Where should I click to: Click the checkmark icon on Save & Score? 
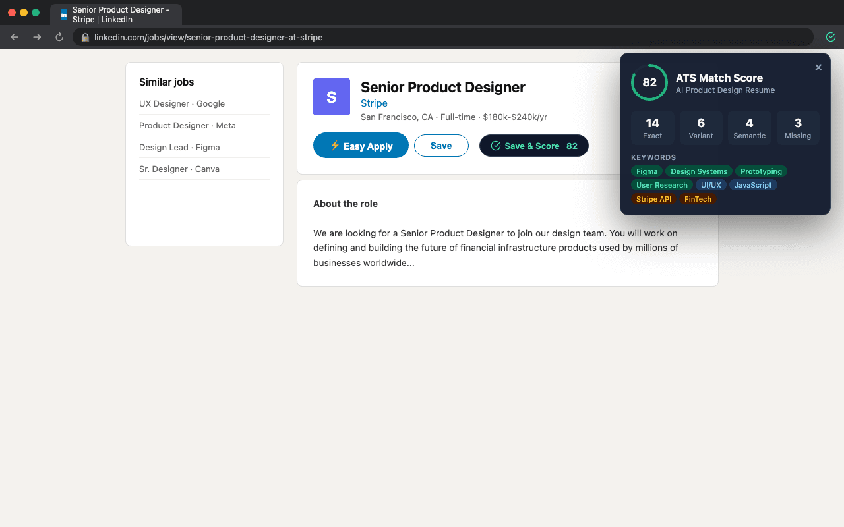click(x=496, y=146)
